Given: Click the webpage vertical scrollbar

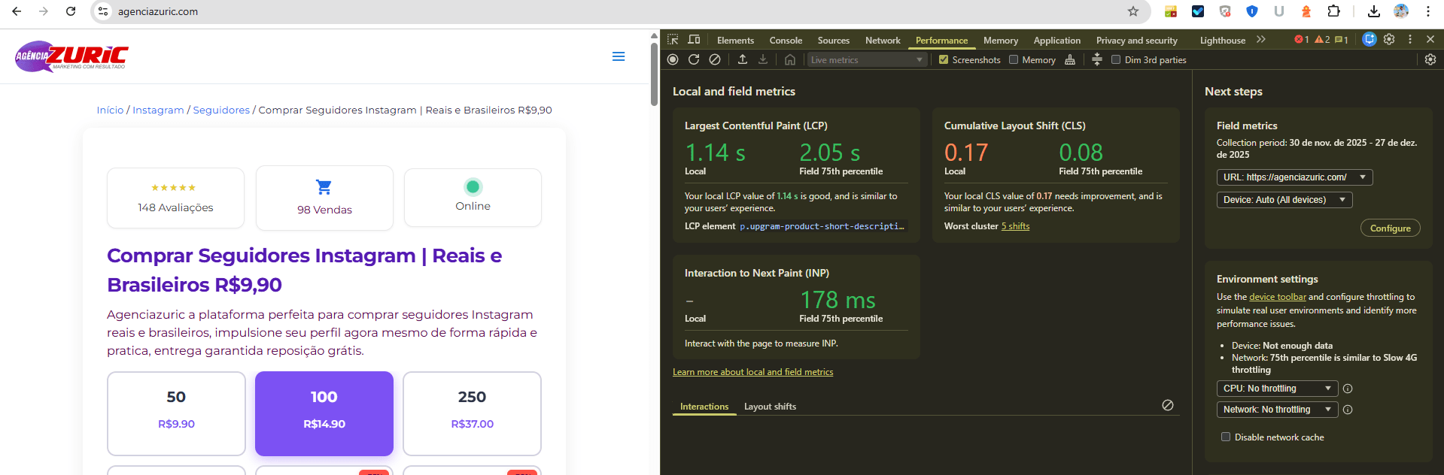Looking at the screenshot, I should click(654, 75).
